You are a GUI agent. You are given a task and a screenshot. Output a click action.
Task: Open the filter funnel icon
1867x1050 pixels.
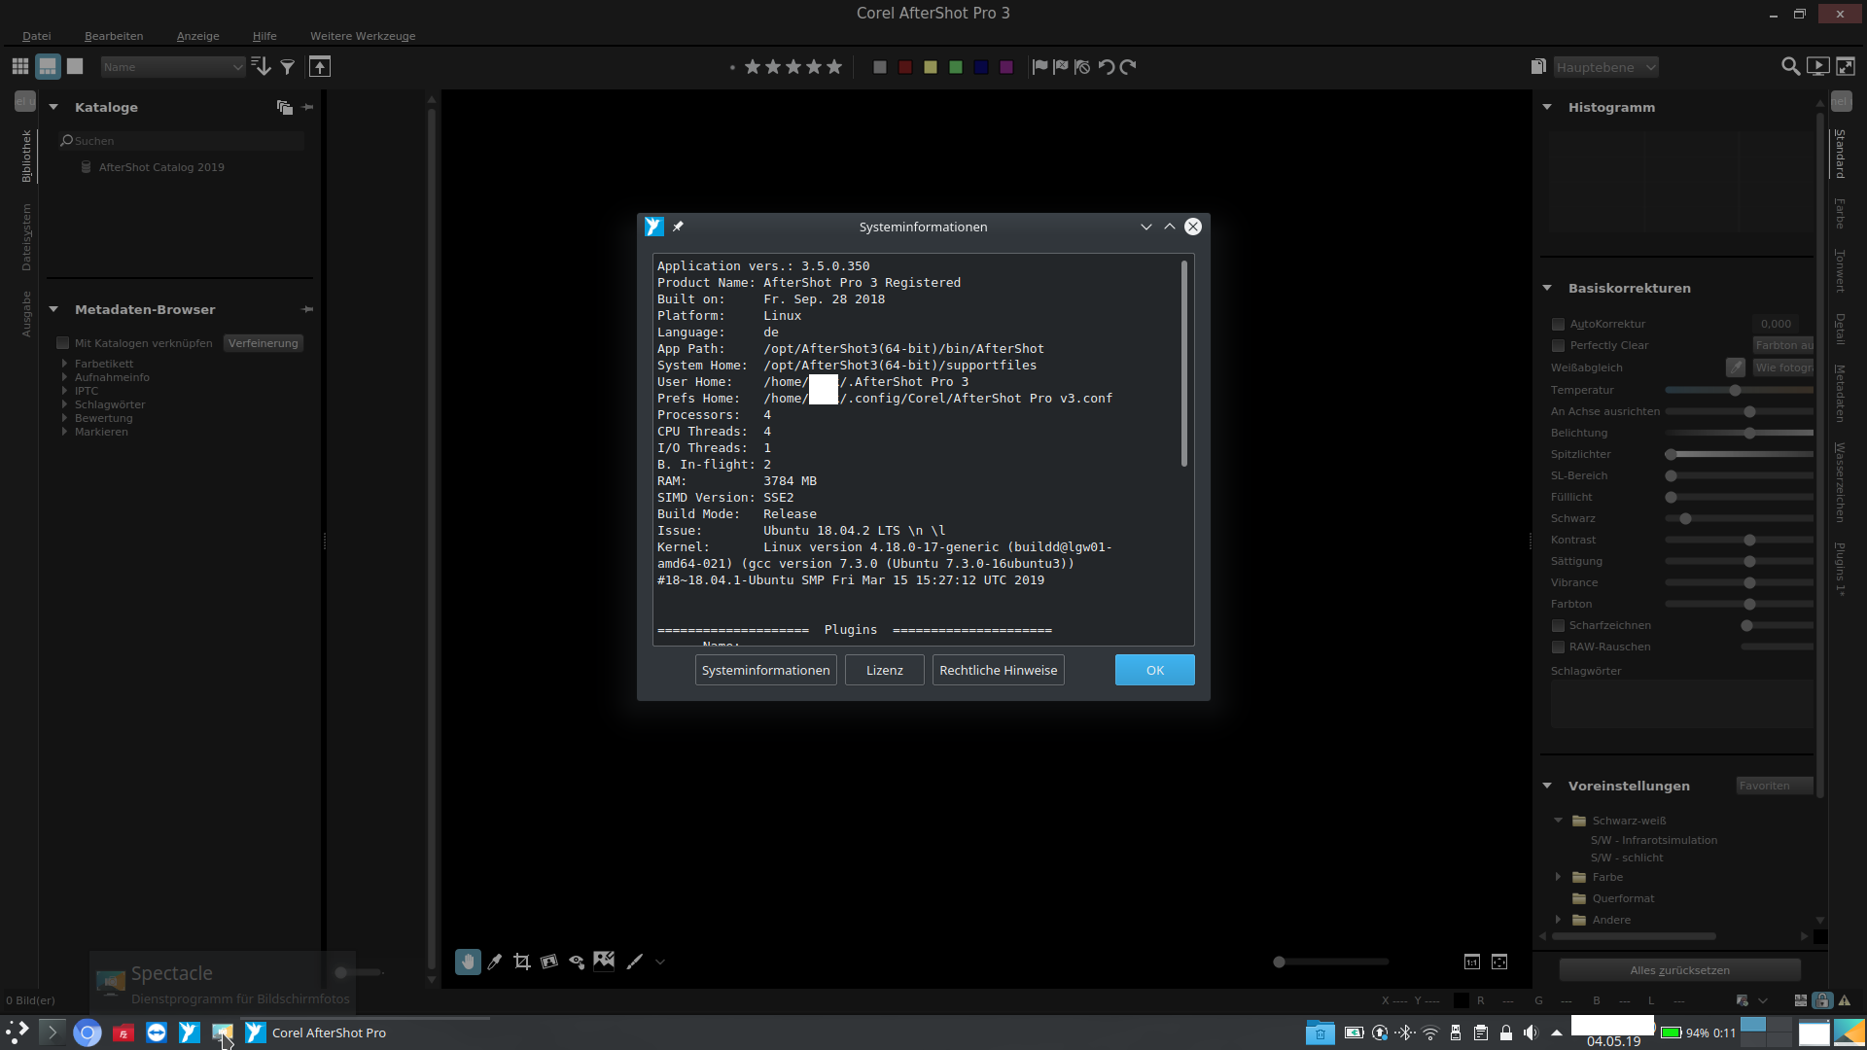pos(288,67)
